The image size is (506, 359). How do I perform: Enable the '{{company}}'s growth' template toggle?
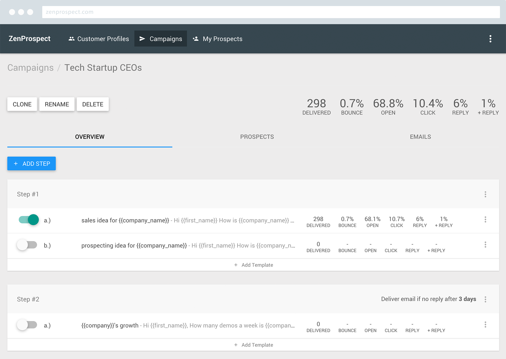point(27,325)
